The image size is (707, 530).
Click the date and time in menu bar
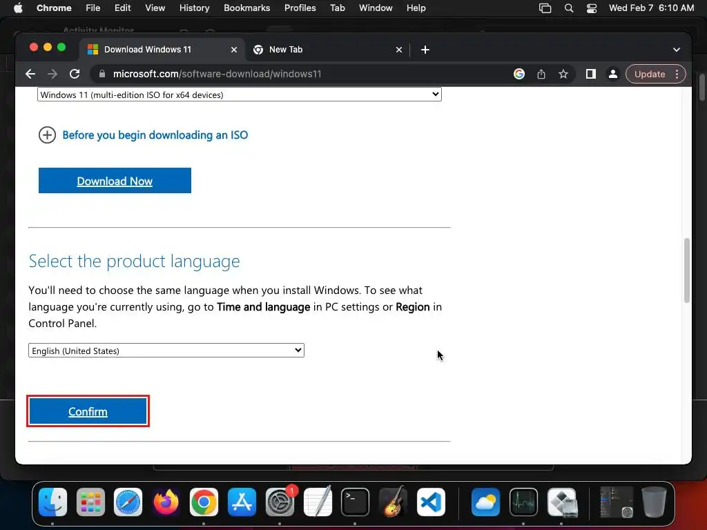pos(651,8)
